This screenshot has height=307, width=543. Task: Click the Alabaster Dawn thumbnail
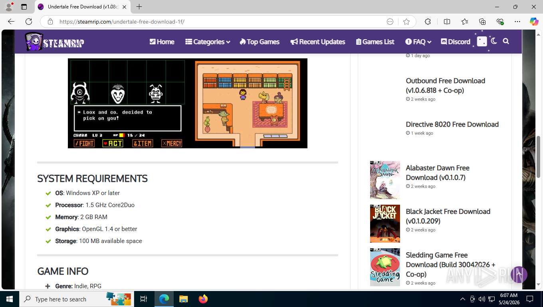pyautogui.click(x=385, y=180)
